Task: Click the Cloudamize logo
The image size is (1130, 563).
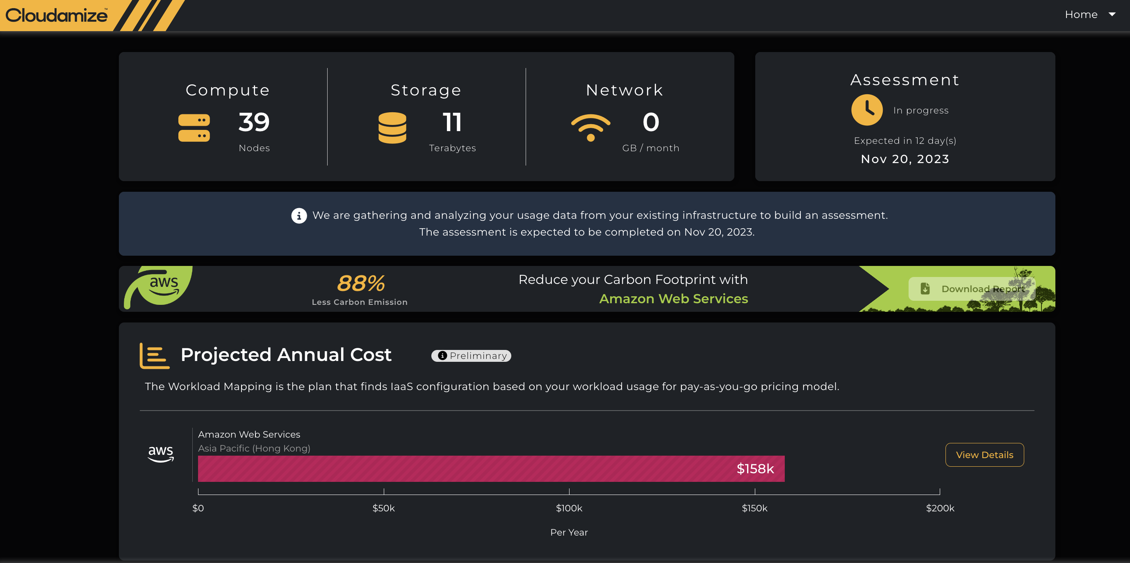Action: click(57, 15)
